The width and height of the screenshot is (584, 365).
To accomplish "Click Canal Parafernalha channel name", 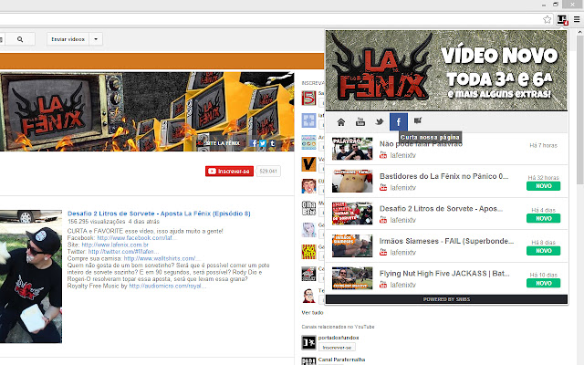I will [x=341, y=360].
